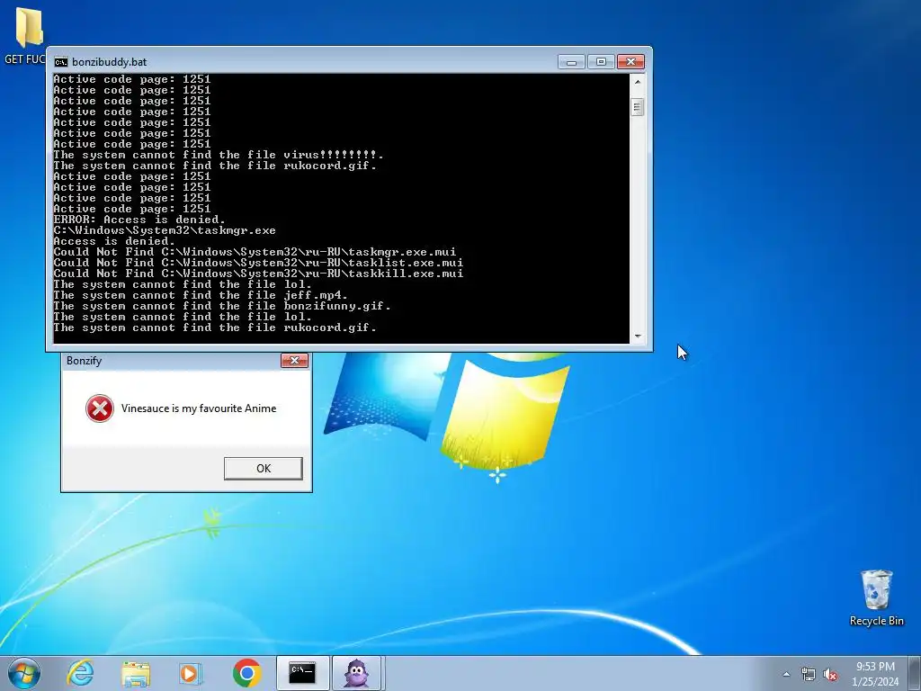
Task: Click the Could Not Find tasklist.exe.mui line
Action: click(258, 263)
